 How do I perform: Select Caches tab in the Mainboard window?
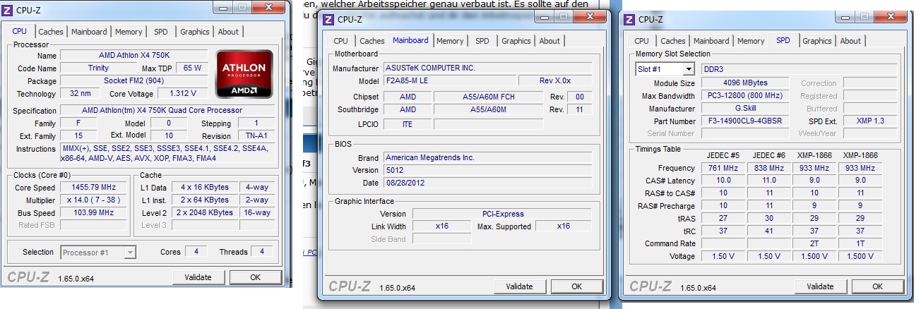(372, 41)
